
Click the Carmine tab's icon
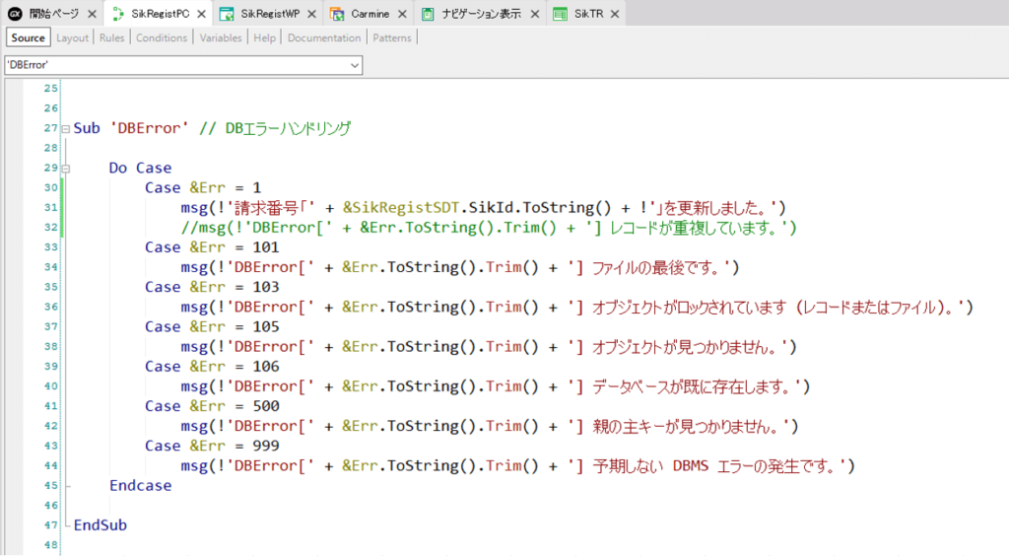tap(337, 14)
